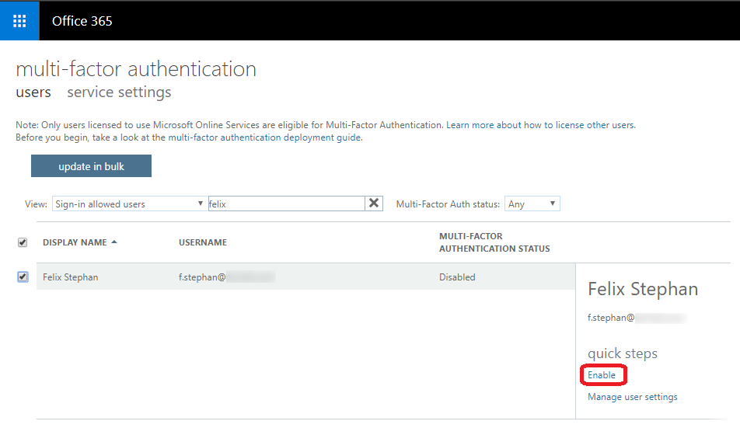Uncheck the Felix Stephan row checkbox
Screen dimensions: 740x428
coord(23,277)
